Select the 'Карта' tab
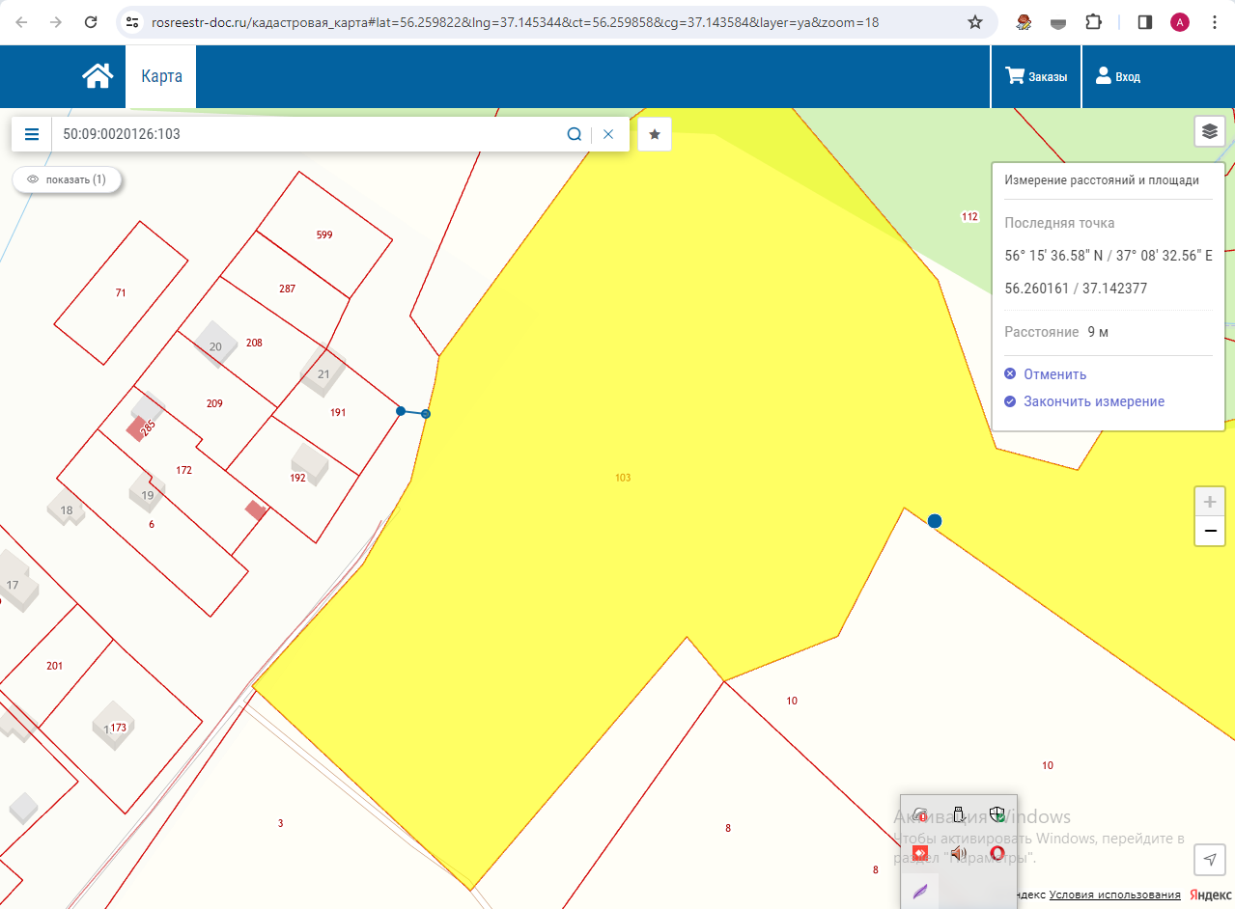 point(161,76)
